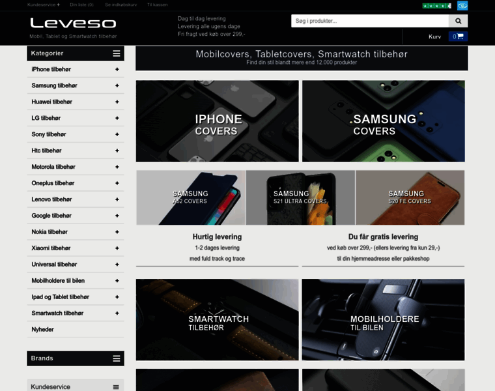The image size is (495, 391).
Task: Open Nyheder category
Action: tap(42, 329)
